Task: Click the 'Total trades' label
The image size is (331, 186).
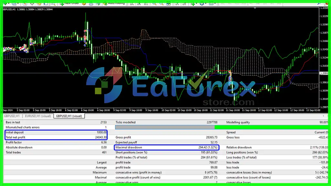Action: tap(13, 152)
